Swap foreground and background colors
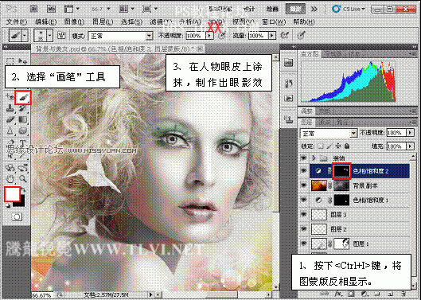This screenshot has width=421, height=300. tap(24, 189)
